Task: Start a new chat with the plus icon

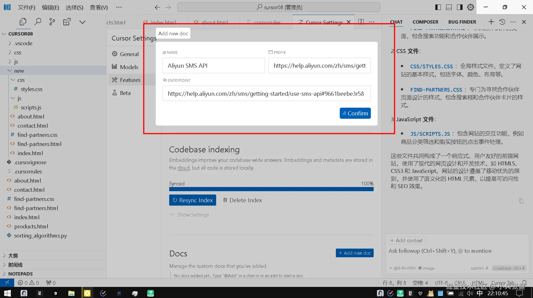Action: pos(491,22)
